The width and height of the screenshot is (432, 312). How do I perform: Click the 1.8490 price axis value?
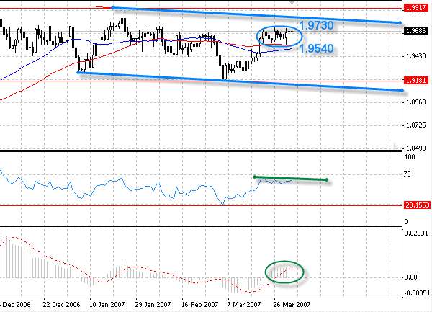click(416, 148)
